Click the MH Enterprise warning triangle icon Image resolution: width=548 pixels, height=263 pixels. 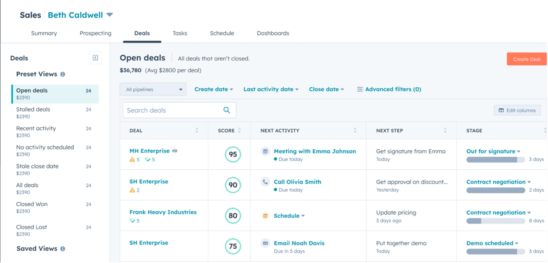pyautogui.click(x=132, y=159)
